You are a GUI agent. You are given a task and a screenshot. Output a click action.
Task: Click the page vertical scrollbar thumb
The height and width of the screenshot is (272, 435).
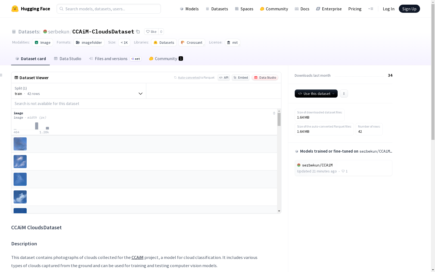click(x=433, y=72)
